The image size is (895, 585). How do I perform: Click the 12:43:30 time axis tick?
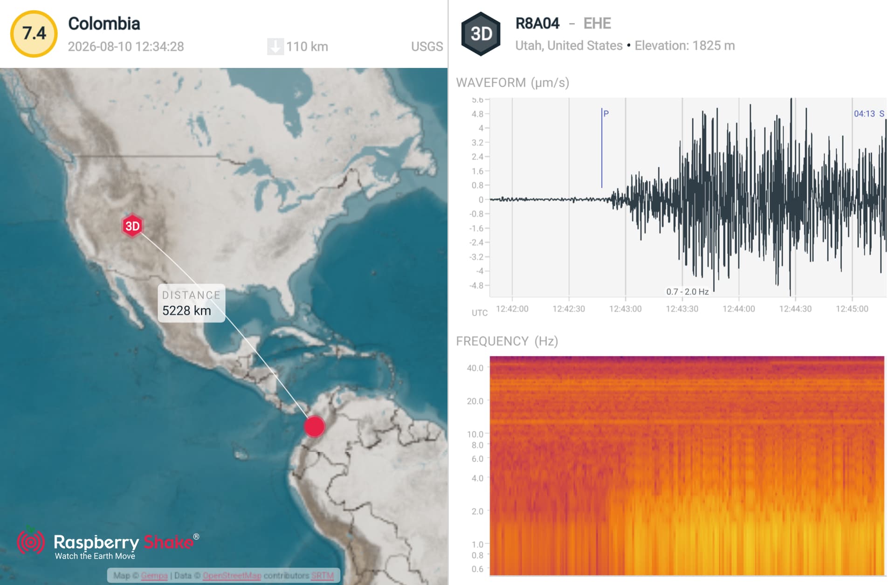coord(682,309)
